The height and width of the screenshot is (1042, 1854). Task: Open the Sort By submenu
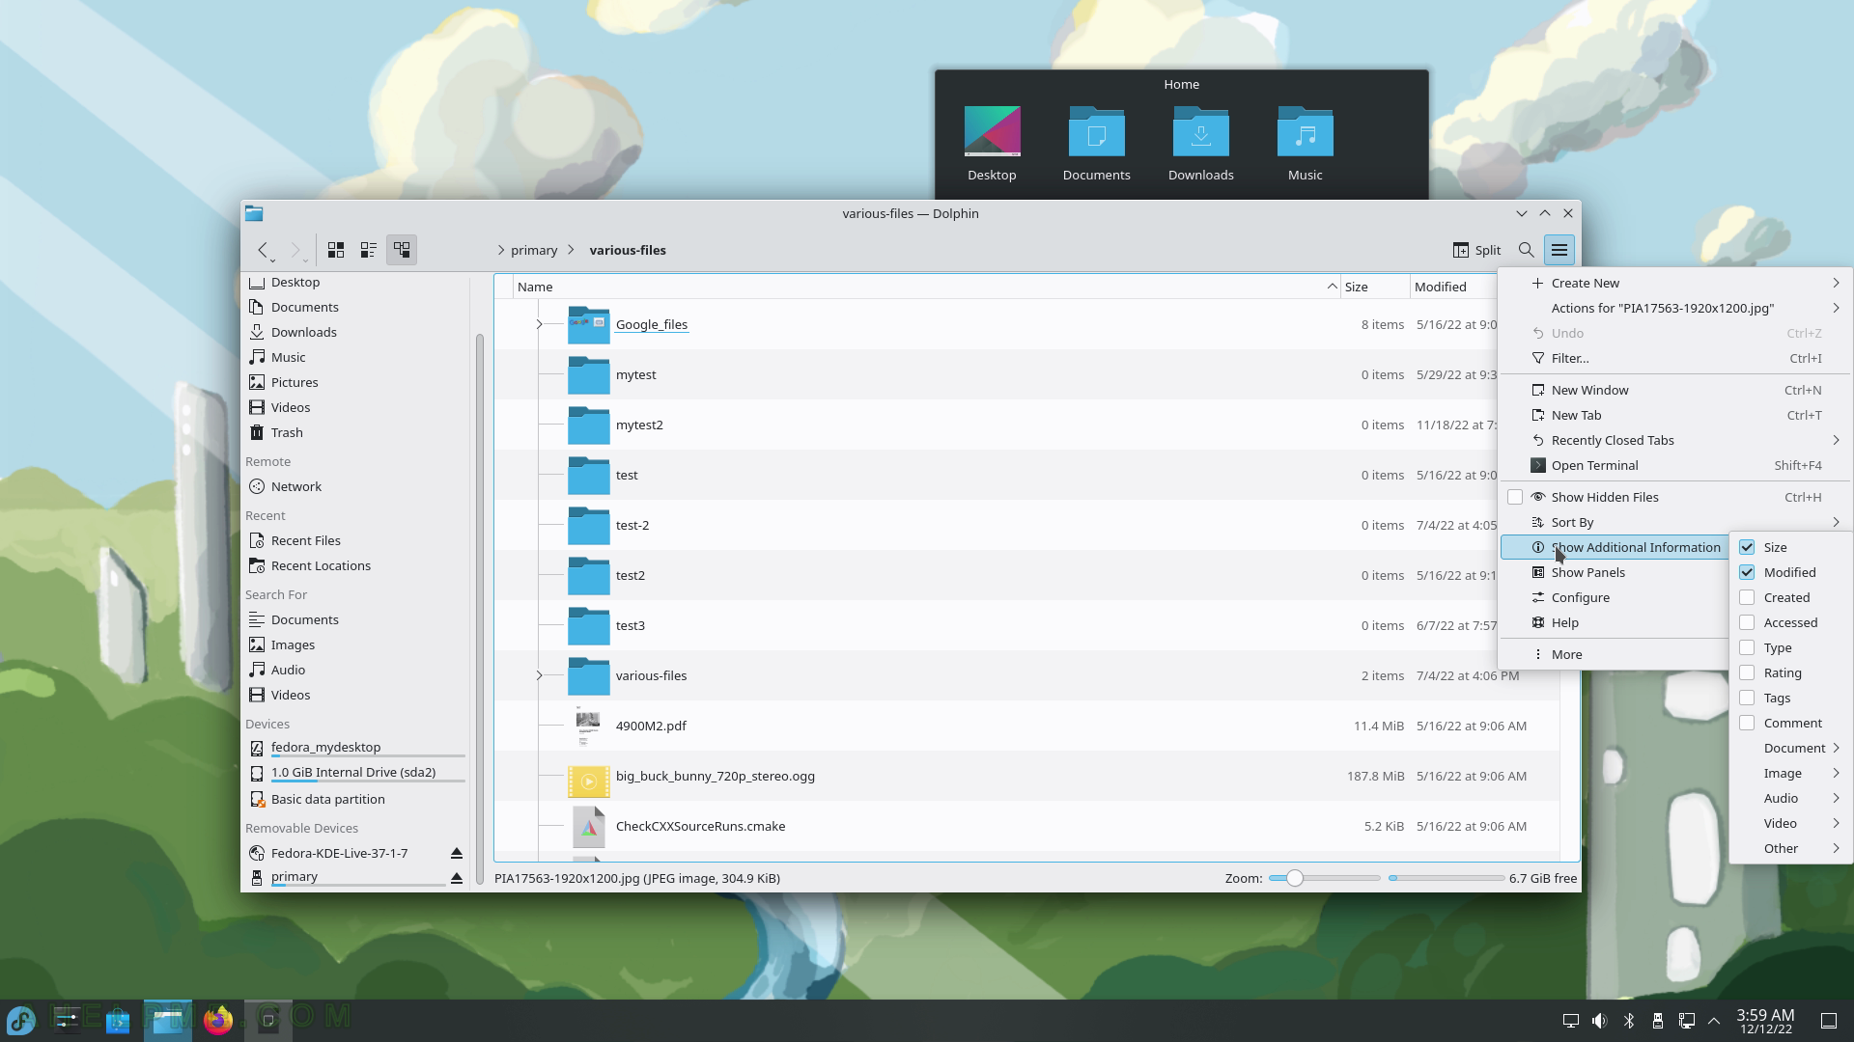click(1675, 522)
